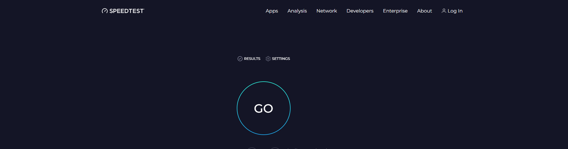Click the Log In text link
Screen dimensions: 568x149
(455, 11)
